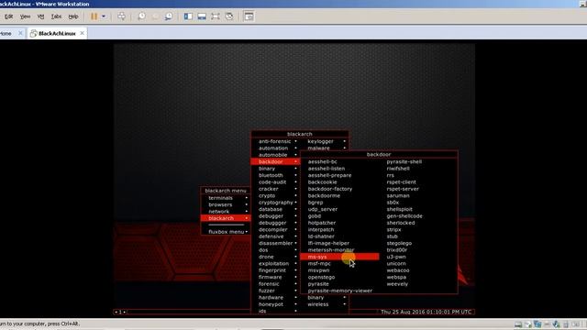Click the fluxbox toolbar clock
This screenshot has width=587, height=330.
426,312
